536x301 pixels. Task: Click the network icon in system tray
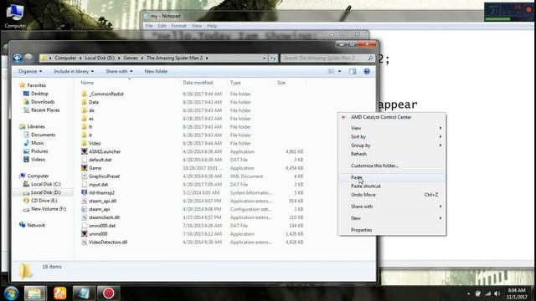click(x=487, y=293)
